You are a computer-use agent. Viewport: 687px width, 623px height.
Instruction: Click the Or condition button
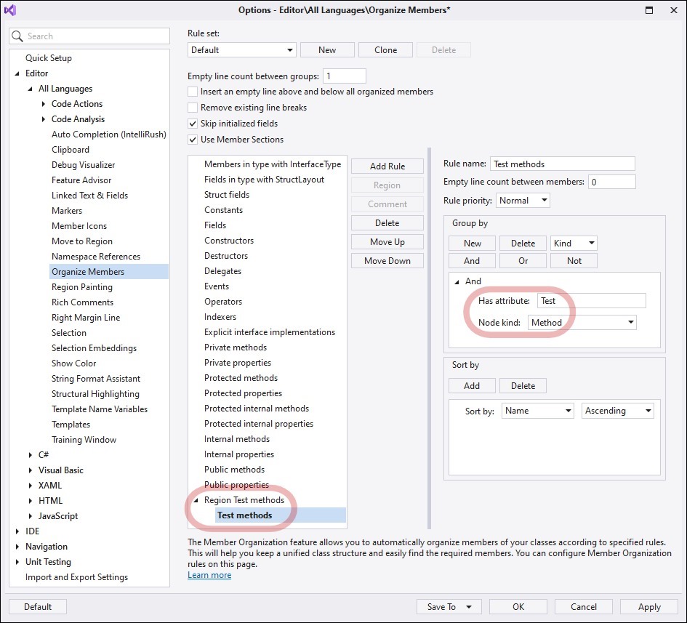[x=523, y=261]
